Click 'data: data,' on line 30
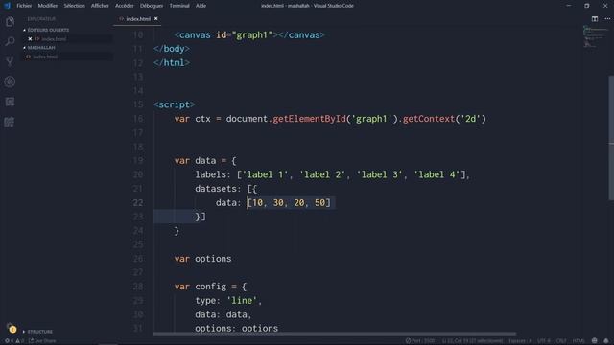The height and width of the screenshot is (345, 614). 224,314
